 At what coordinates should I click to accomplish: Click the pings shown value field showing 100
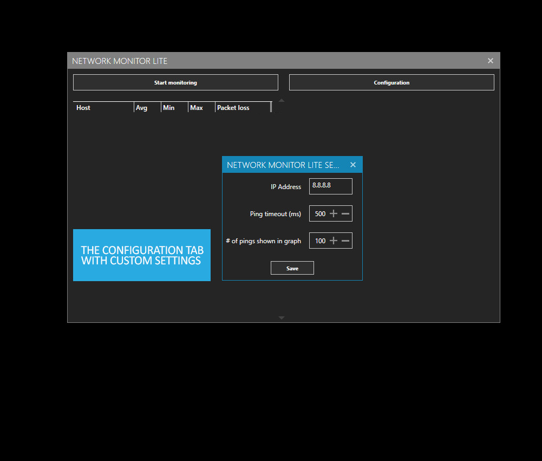click(x=320, y=241)
